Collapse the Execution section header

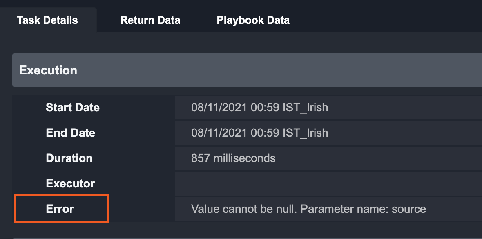coord(48,70)
